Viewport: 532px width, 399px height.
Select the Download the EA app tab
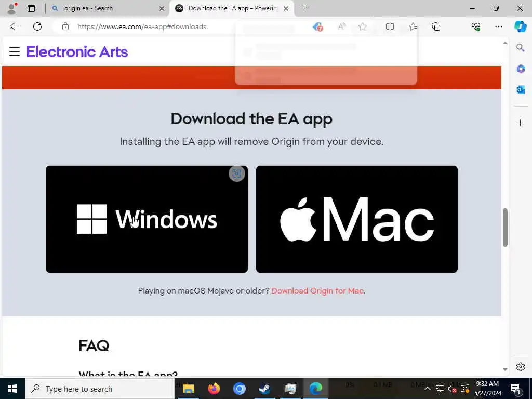(232, 8)
